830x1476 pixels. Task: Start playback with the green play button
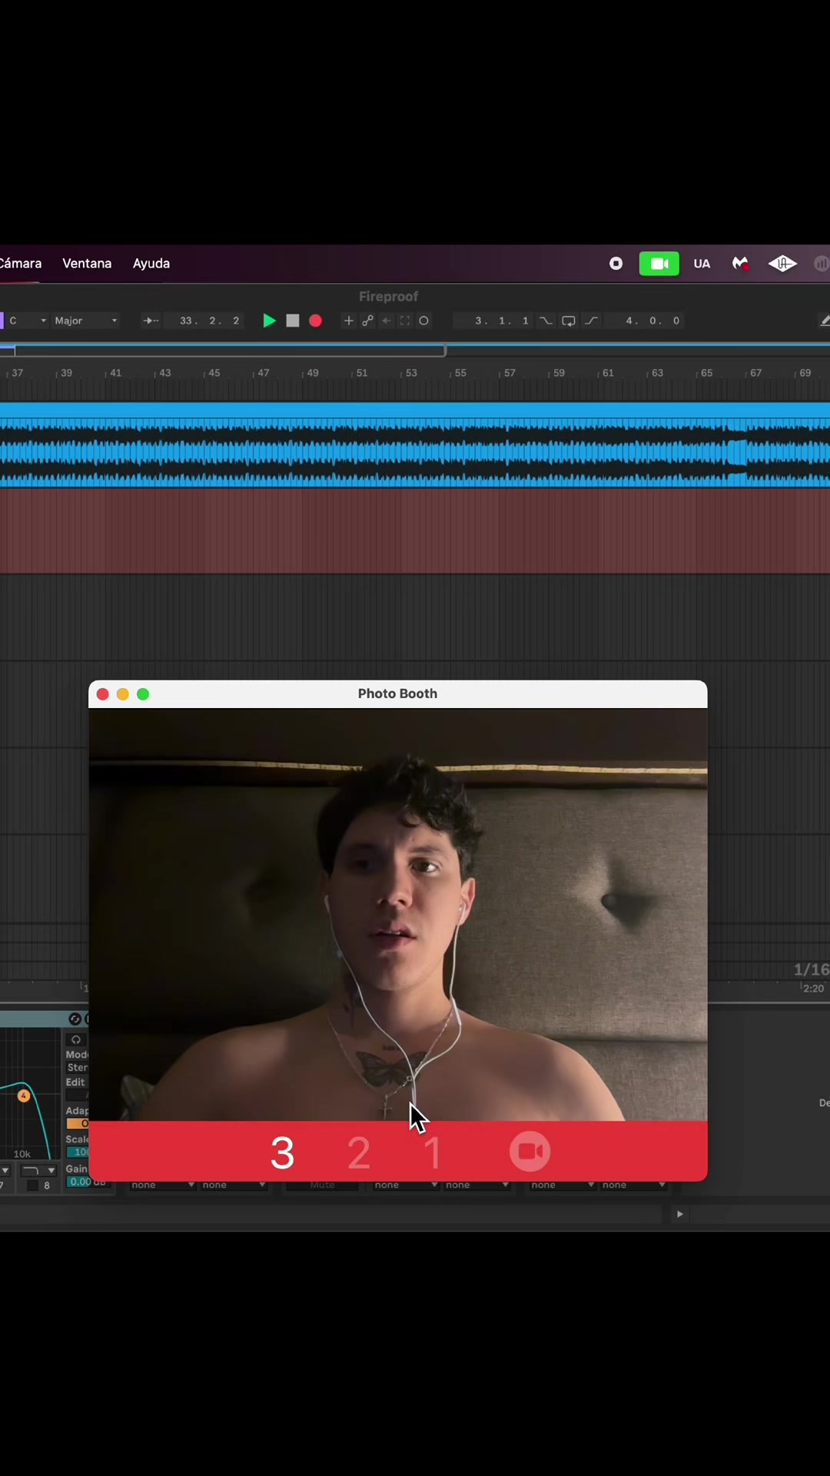click(x=269, y=321)
